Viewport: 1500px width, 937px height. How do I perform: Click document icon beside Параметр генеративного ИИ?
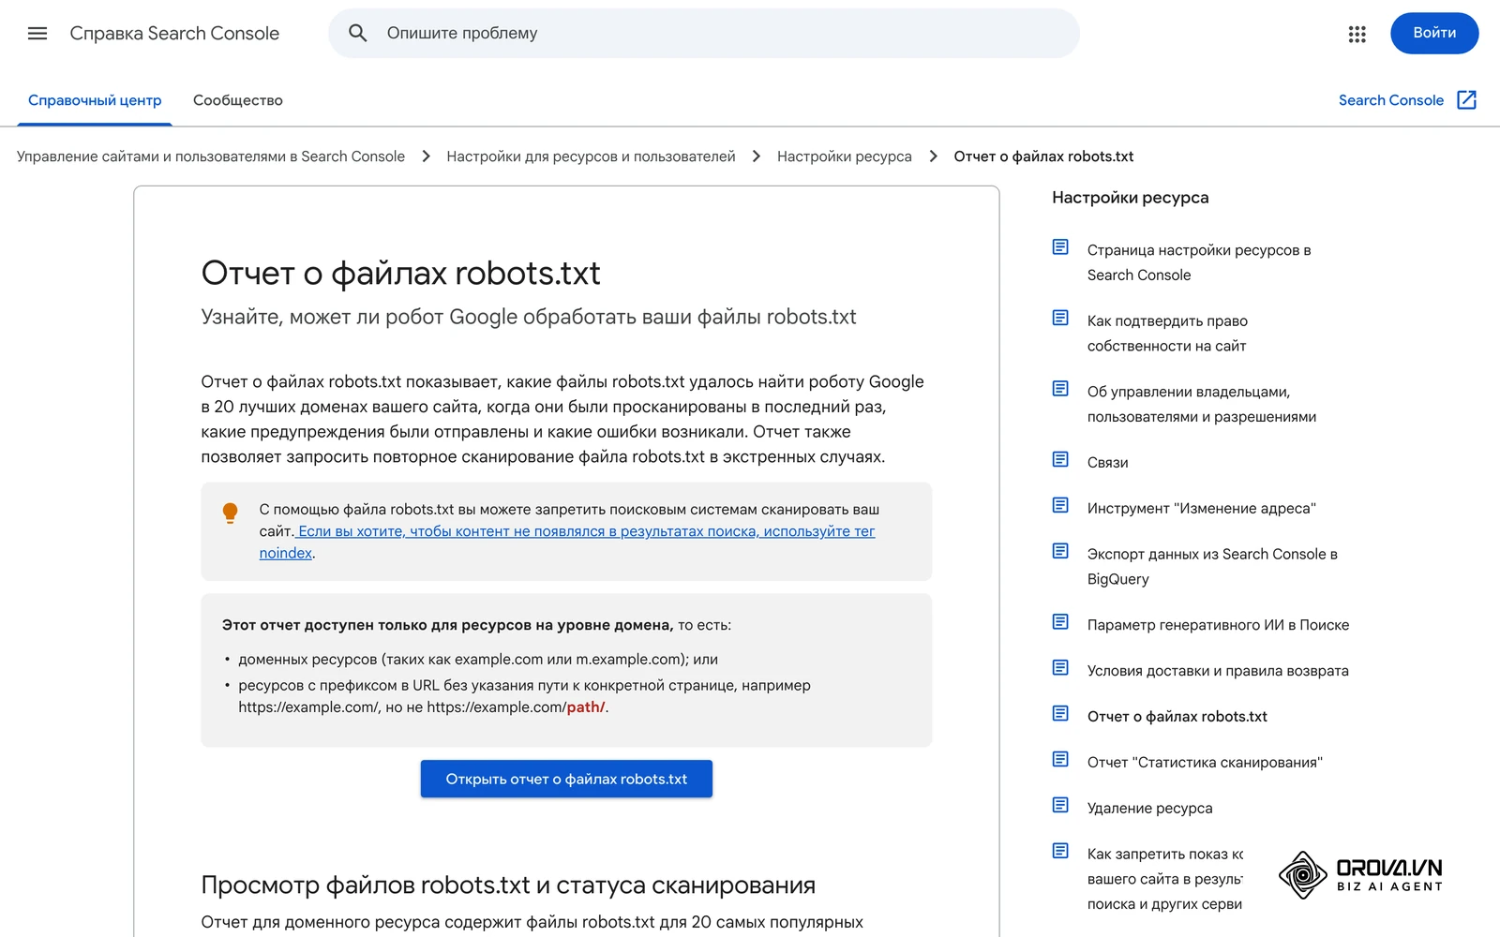[x=1060, y=621]
